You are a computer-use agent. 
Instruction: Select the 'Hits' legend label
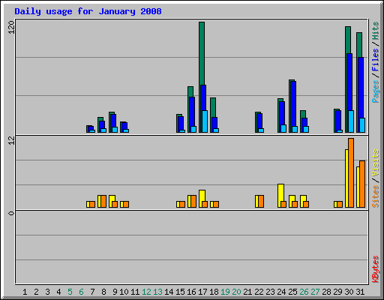375,31
